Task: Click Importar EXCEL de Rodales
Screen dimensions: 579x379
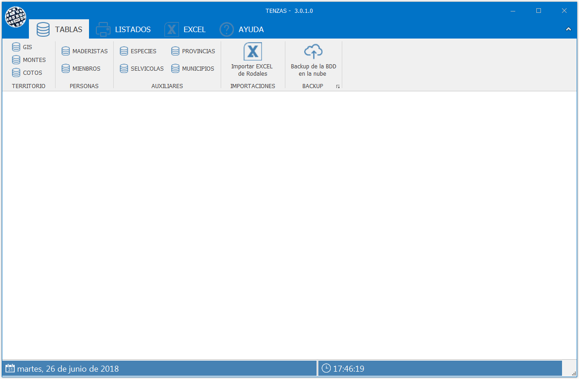Action: (252, 60)
